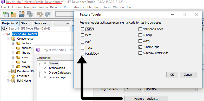Click the Build Home folder icon
Image resolution: width=204 pixels, height=101 pixels.
[14, 81]
